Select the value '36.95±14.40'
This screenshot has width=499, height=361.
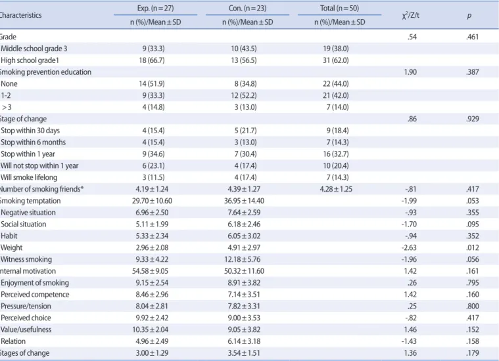(x=244, y=201)
